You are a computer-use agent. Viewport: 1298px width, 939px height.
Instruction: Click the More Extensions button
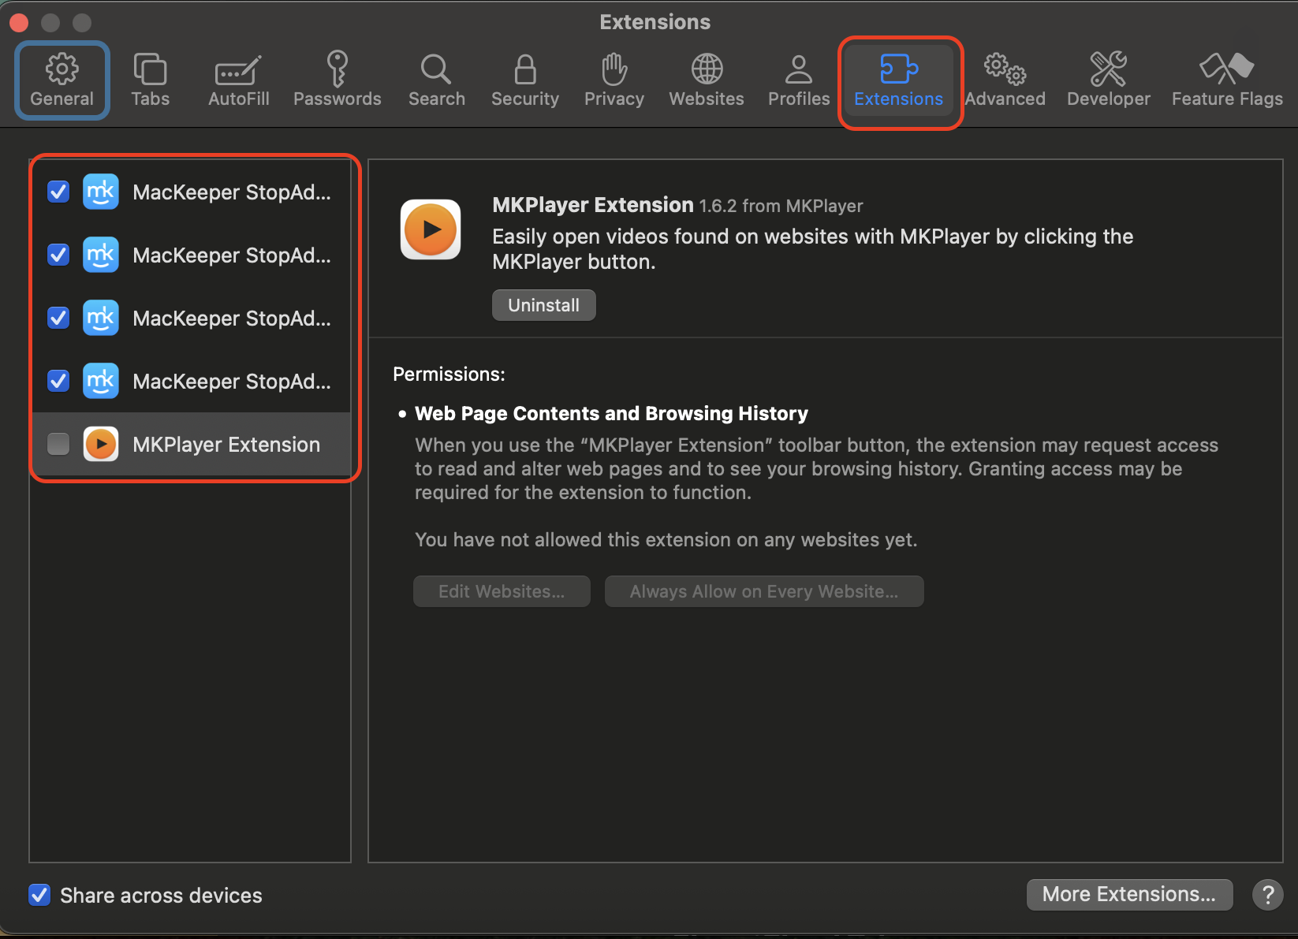point(1129,894)
